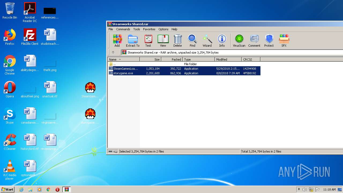Select SteamGam... mushroom desktop icon
The width and height of the screenshot is (343, 193).
coord(90,90)
